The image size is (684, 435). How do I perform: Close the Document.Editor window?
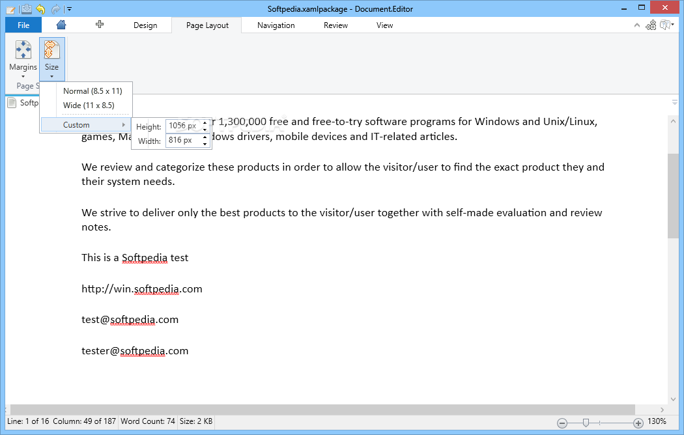(x=665, y=7)
